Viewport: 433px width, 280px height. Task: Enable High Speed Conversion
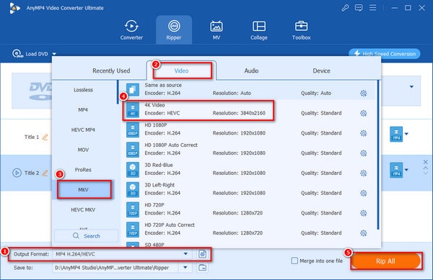tap(385, 54)
